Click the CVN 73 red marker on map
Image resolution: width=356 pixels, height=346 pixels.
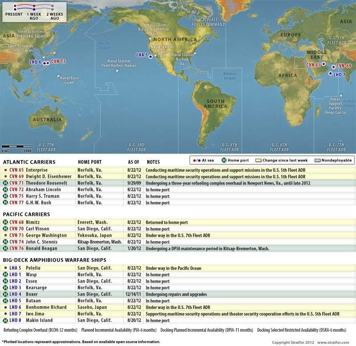48,63
